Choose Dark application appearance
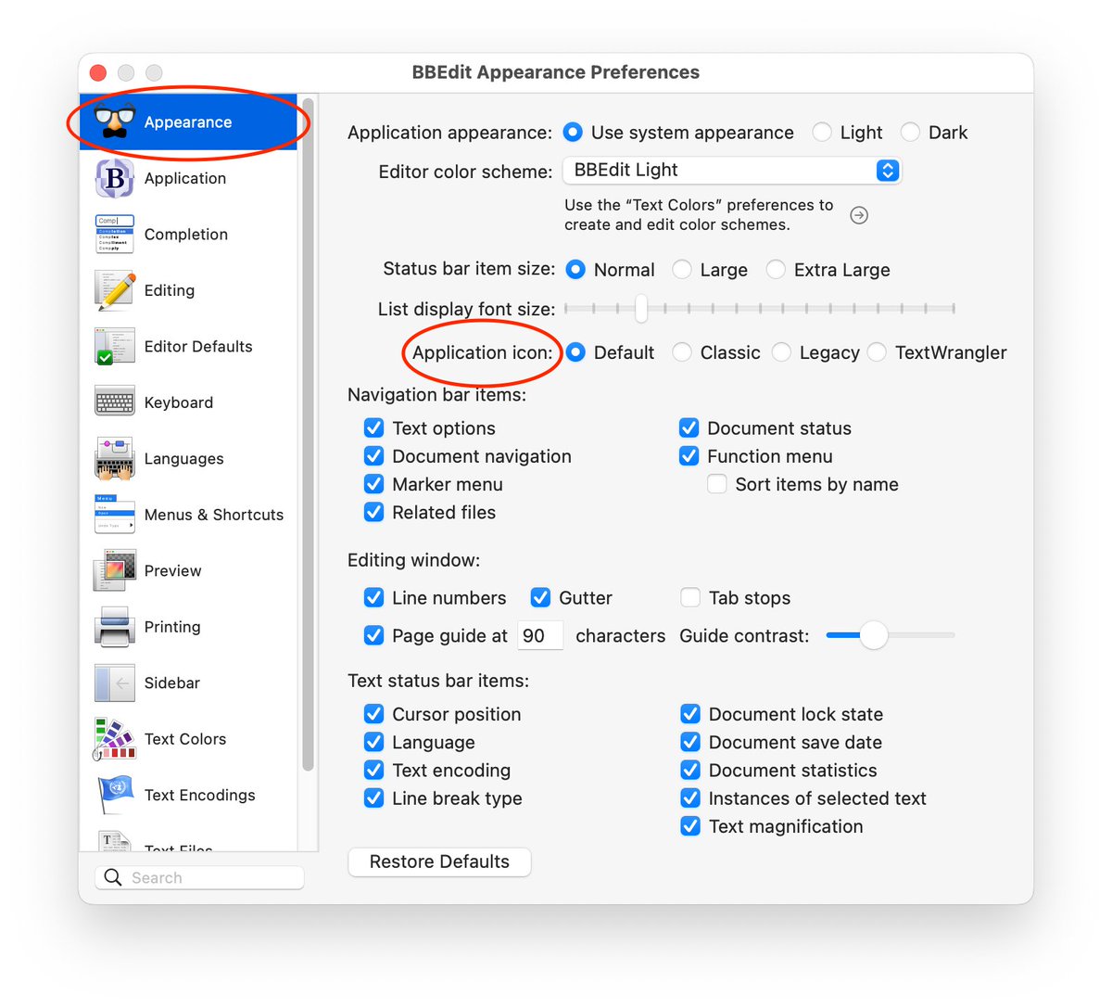Image resolution: width=1112 pixels, height=1008 pixels. pos(911,133)
